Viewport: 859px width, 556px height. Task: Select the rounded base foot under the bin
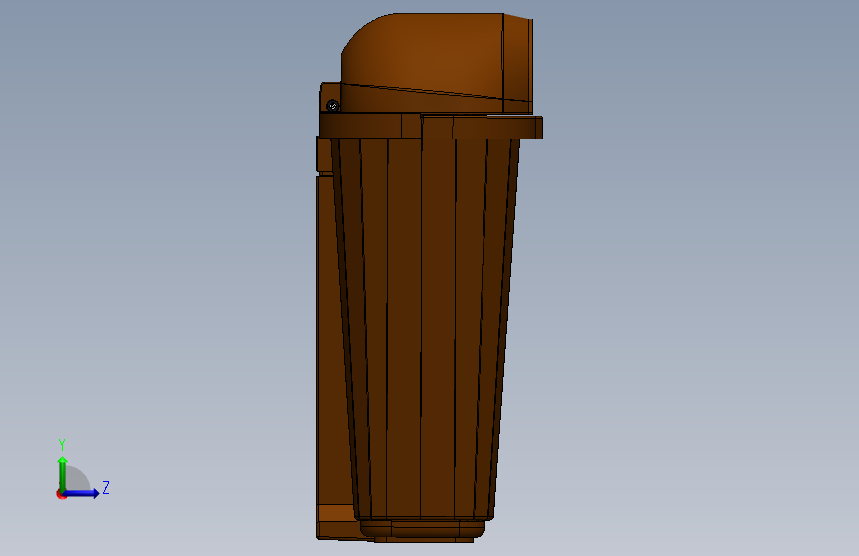[422, 530]
